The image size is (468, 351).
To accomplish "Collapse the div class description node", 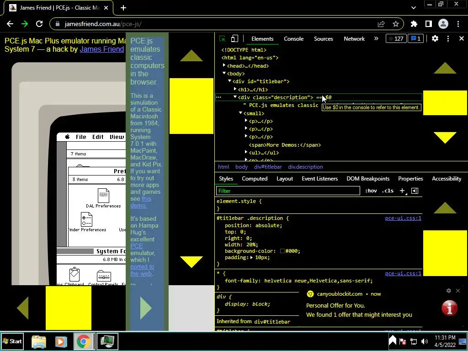I will (x=235, y=97).
